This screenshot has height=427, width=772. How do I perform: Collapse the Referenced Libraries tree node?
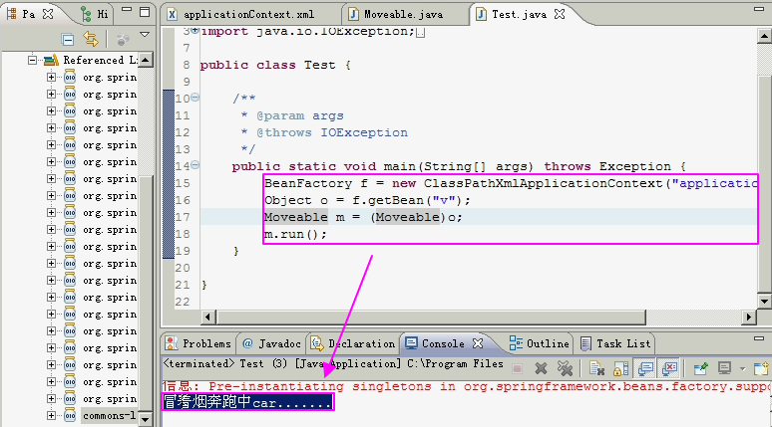click(x=33, y=61)
